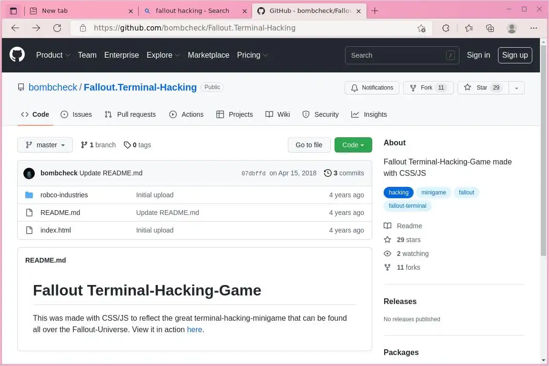This screenshot has width=549, height=366.
Task: Open the master branch selector
Action: click(x=45, y=145)
